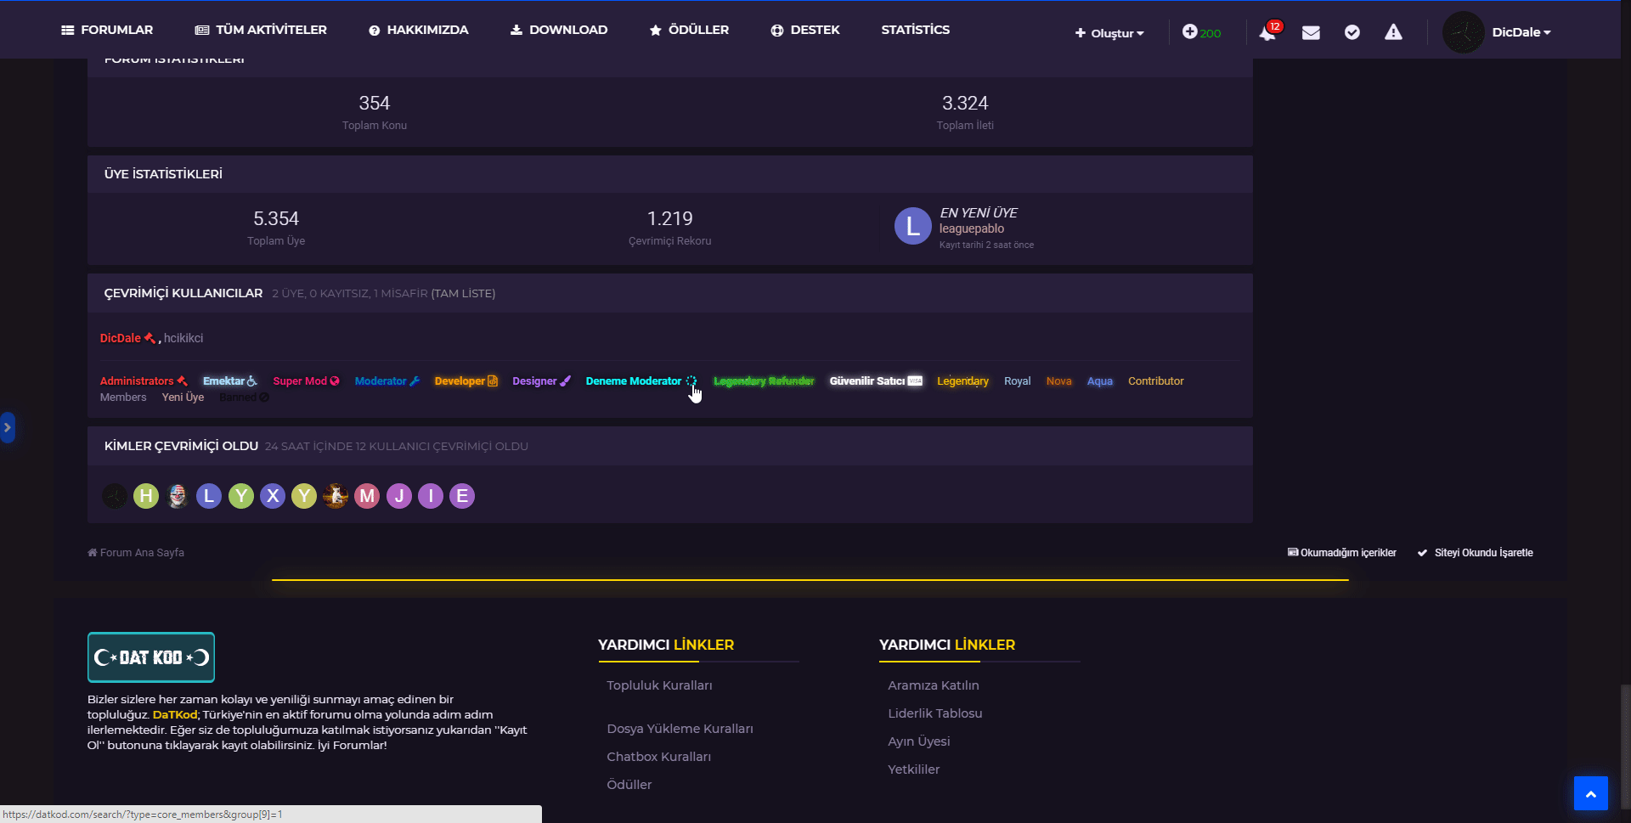
Task: Click the scroll-to-top arrow button
Action: (1590, 793)
